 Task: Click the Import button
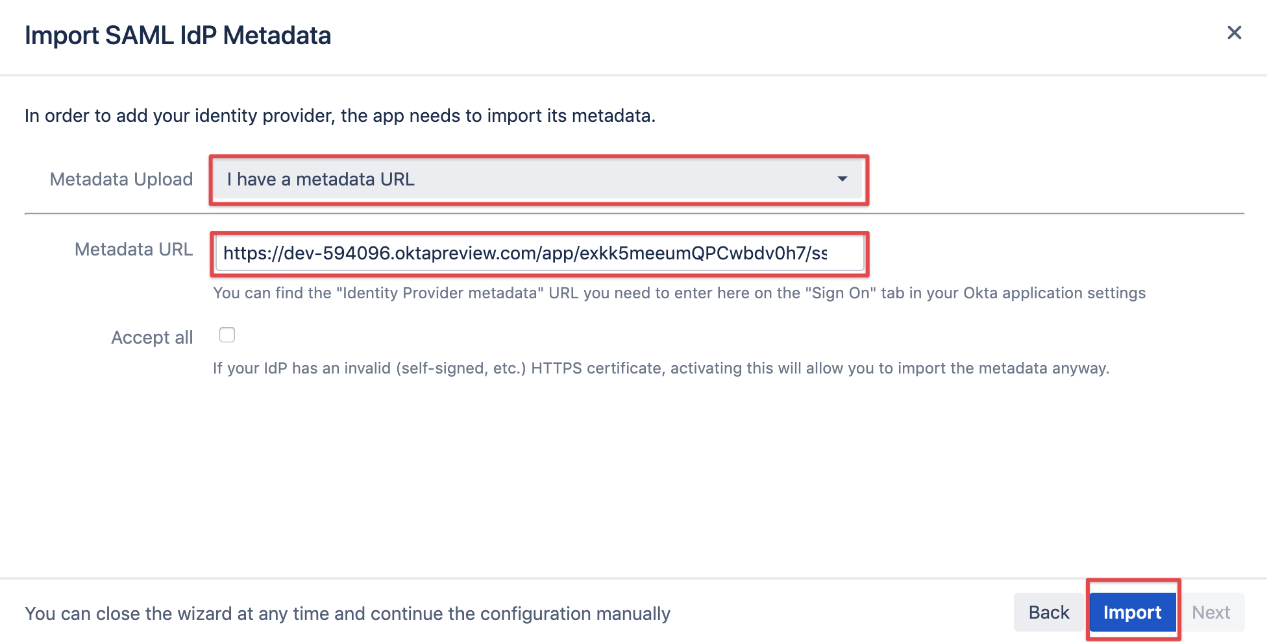tap(1133, 612)
